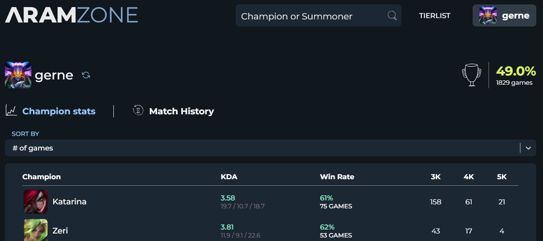Click the refresh icon beside gerne
The width and height of the screenshot is (543, 241).
pyautogui.click(x=86, y=75)
